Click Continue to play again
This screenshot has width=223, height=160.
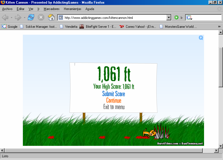coord(113,101)
